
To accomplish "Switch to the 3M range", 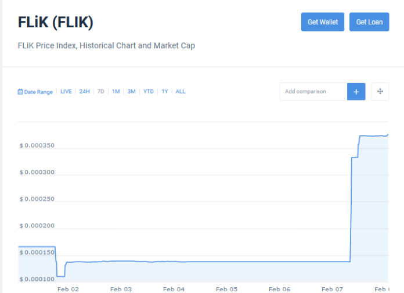I will tap(132, 92).
